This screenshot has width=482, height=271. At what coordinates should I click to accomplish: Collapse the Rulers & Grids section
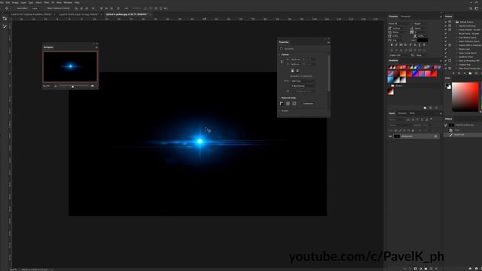pos(279,98)
